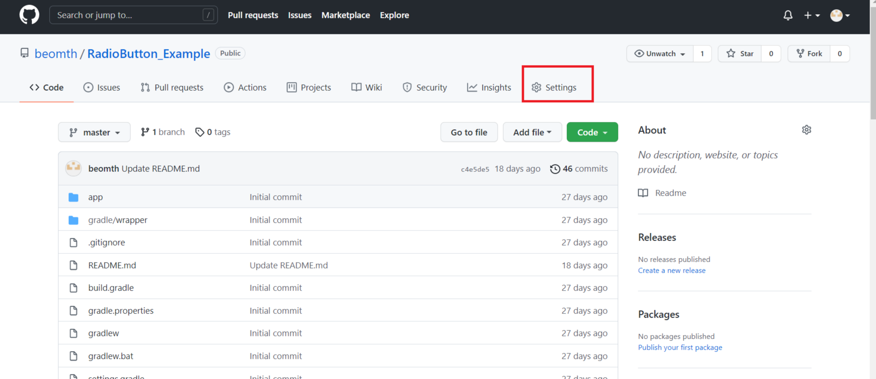
Task: Click beomth's avatar in the commit row
Action: point(73,169)
